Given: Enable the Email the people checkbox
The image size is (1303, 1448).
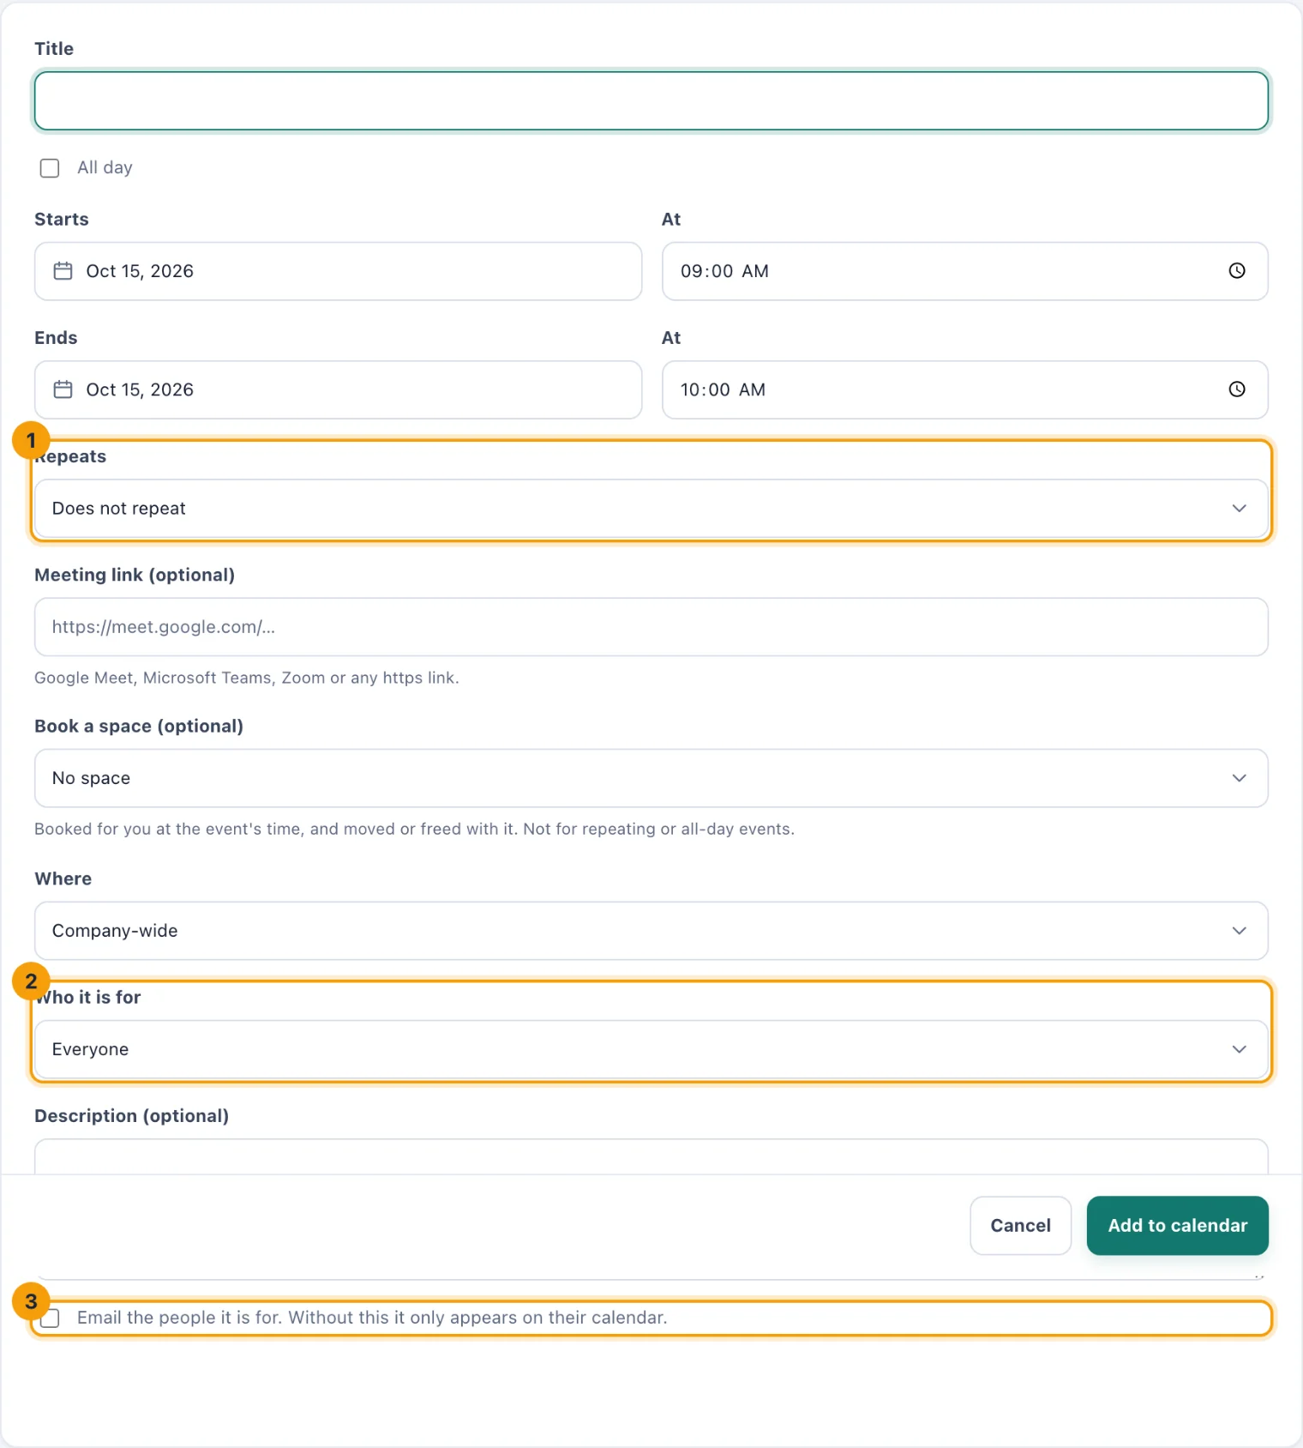Looking at the screenshot, I should coord(51,1318).
